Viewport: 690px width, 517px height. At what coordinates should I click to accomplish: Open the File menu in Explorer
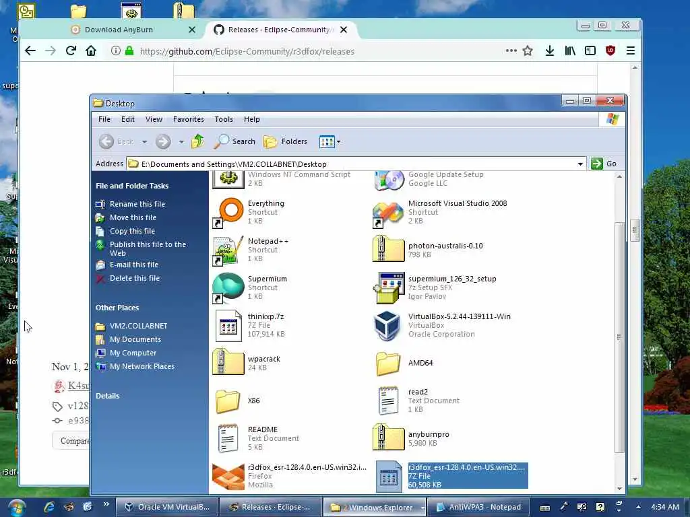tap(104, 119)
